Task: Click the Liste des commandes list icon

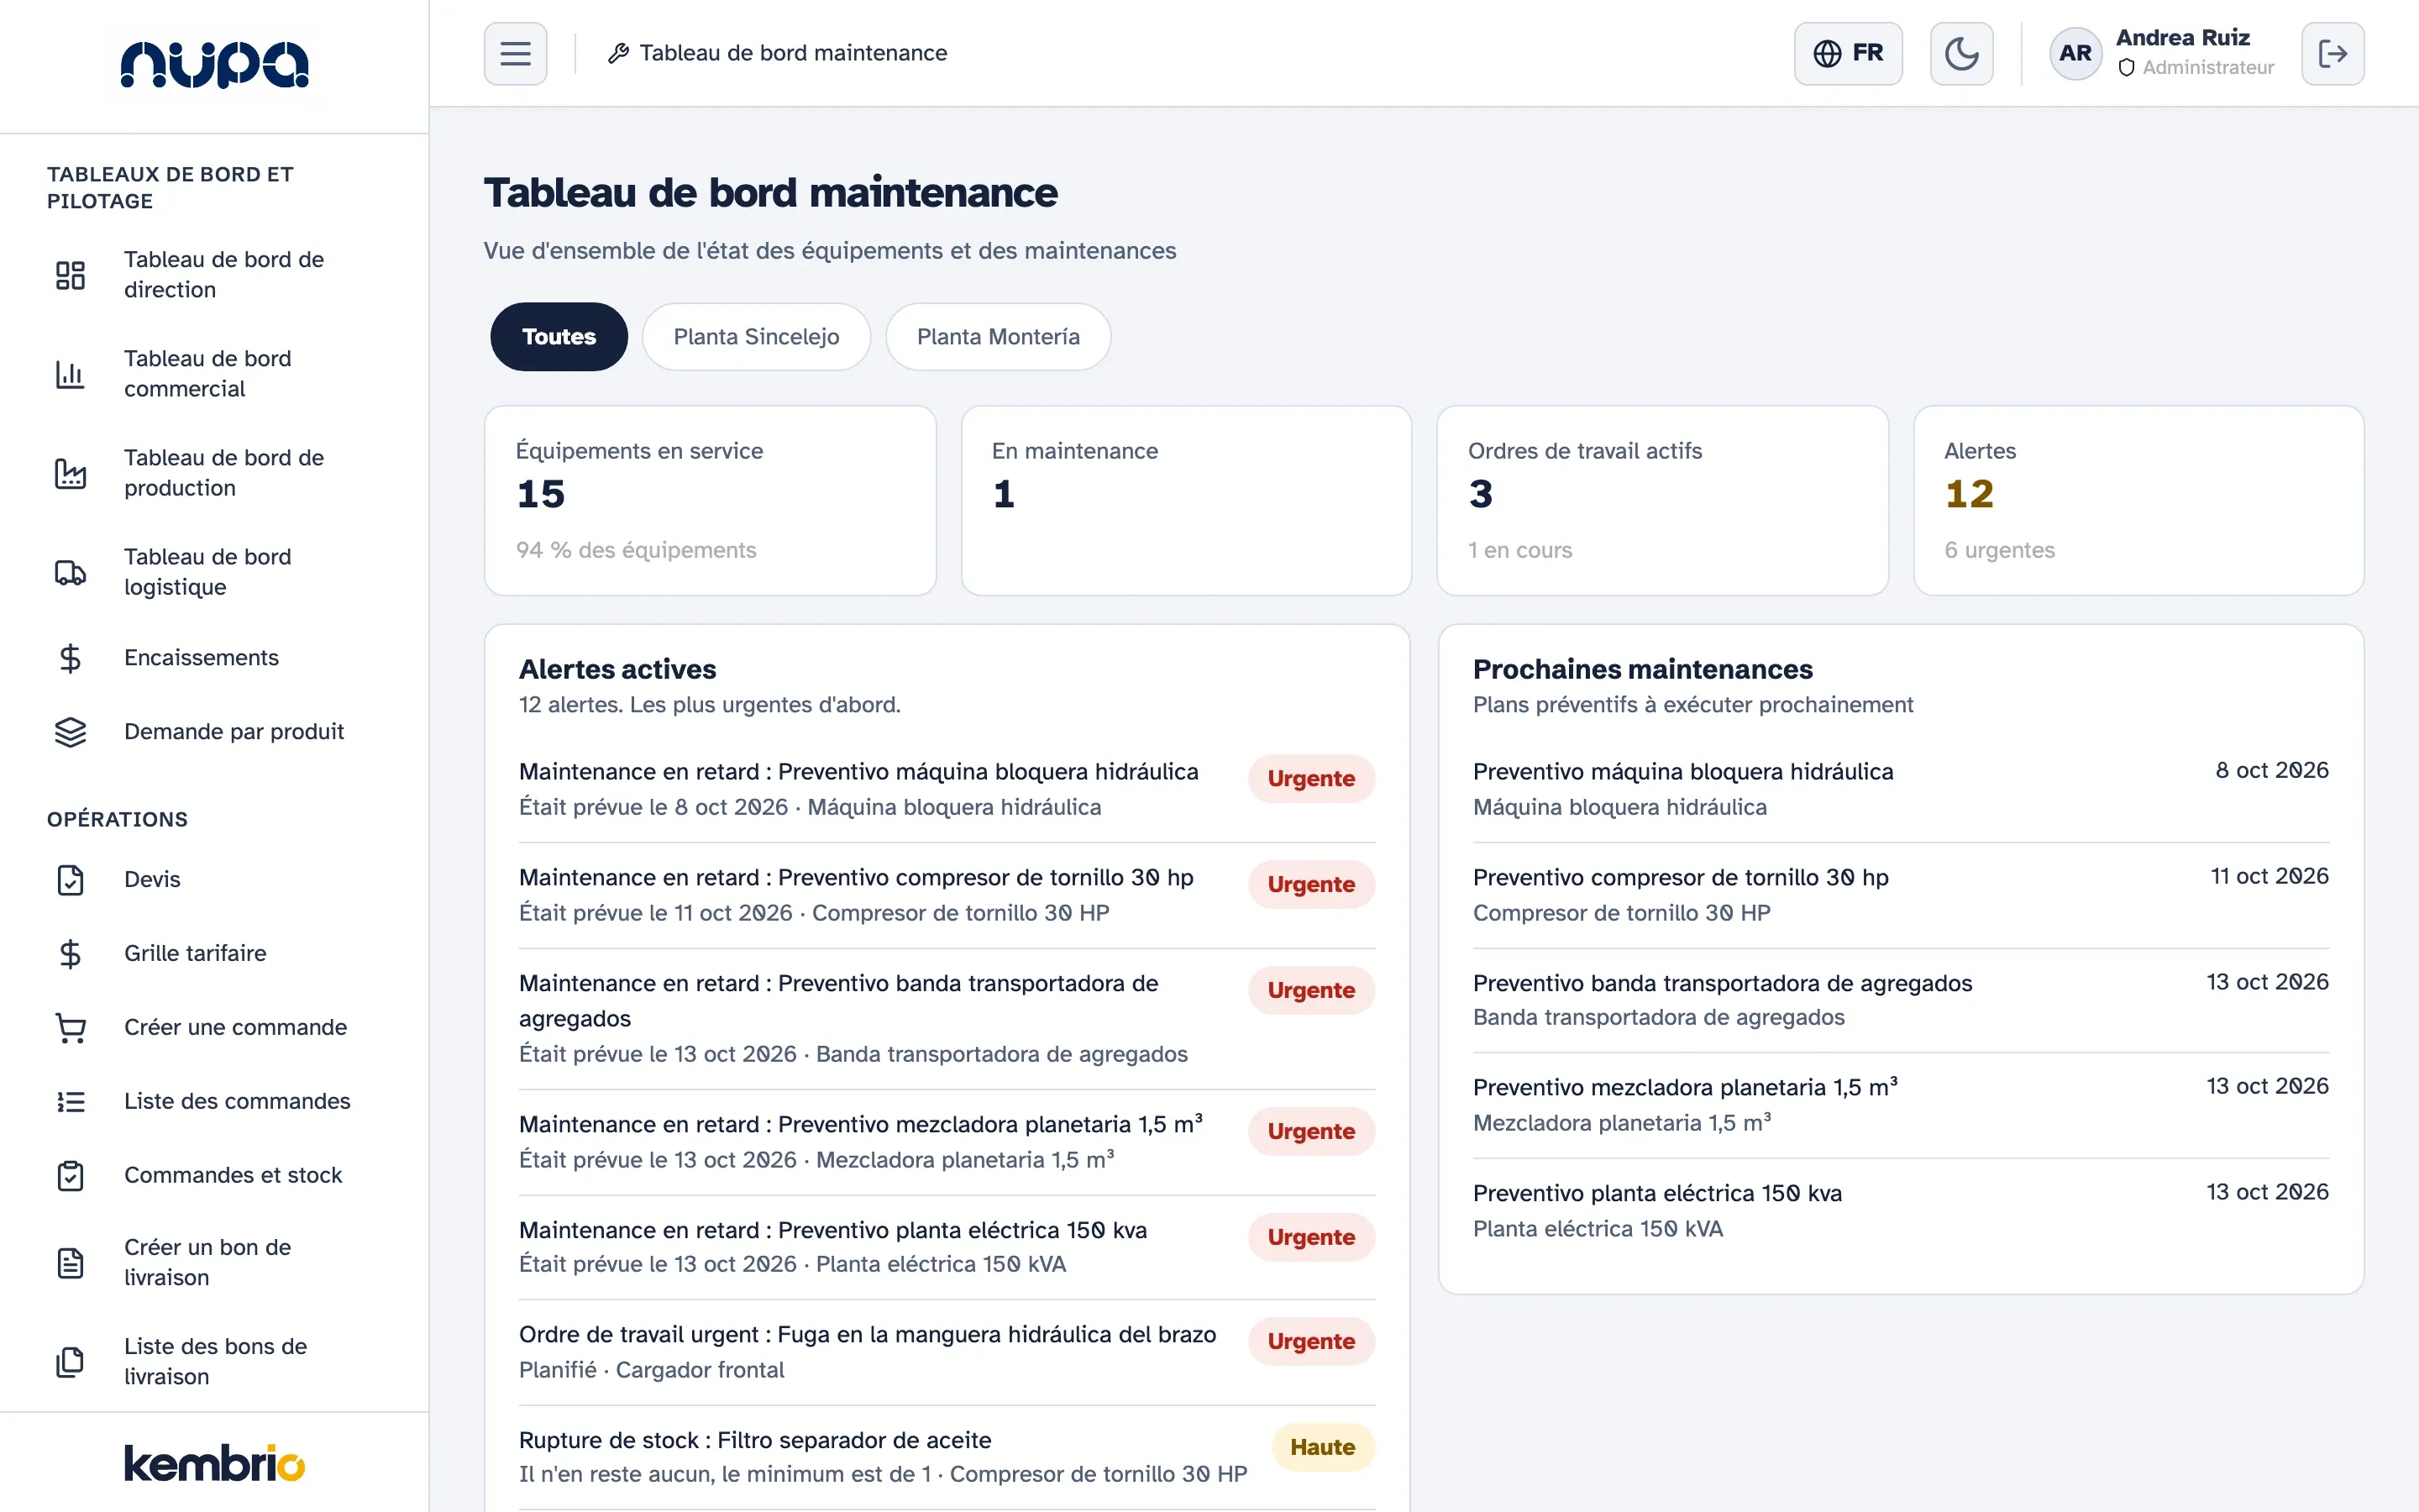Action: 70,1102
